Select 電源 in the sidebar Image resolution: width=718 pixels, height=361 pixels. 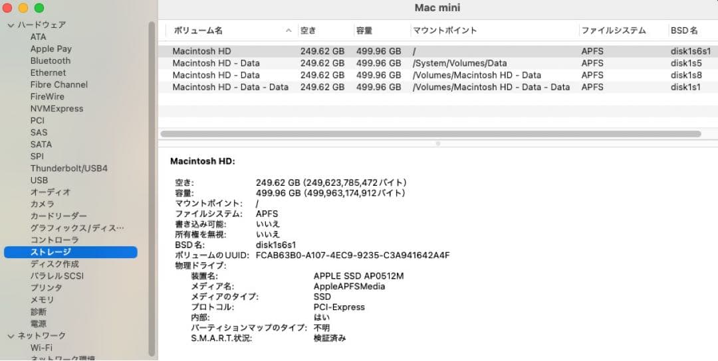point(39,324)
